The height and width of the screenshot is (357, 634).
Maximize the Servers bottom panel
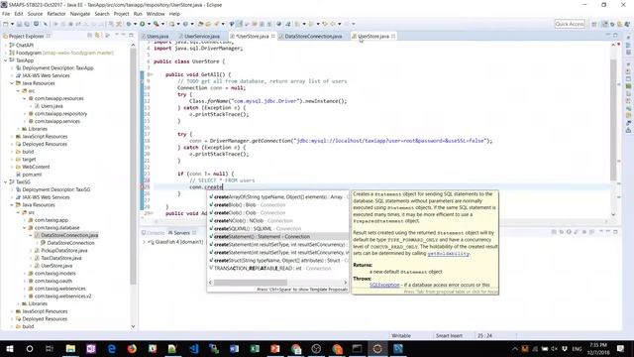pos(615,232)
